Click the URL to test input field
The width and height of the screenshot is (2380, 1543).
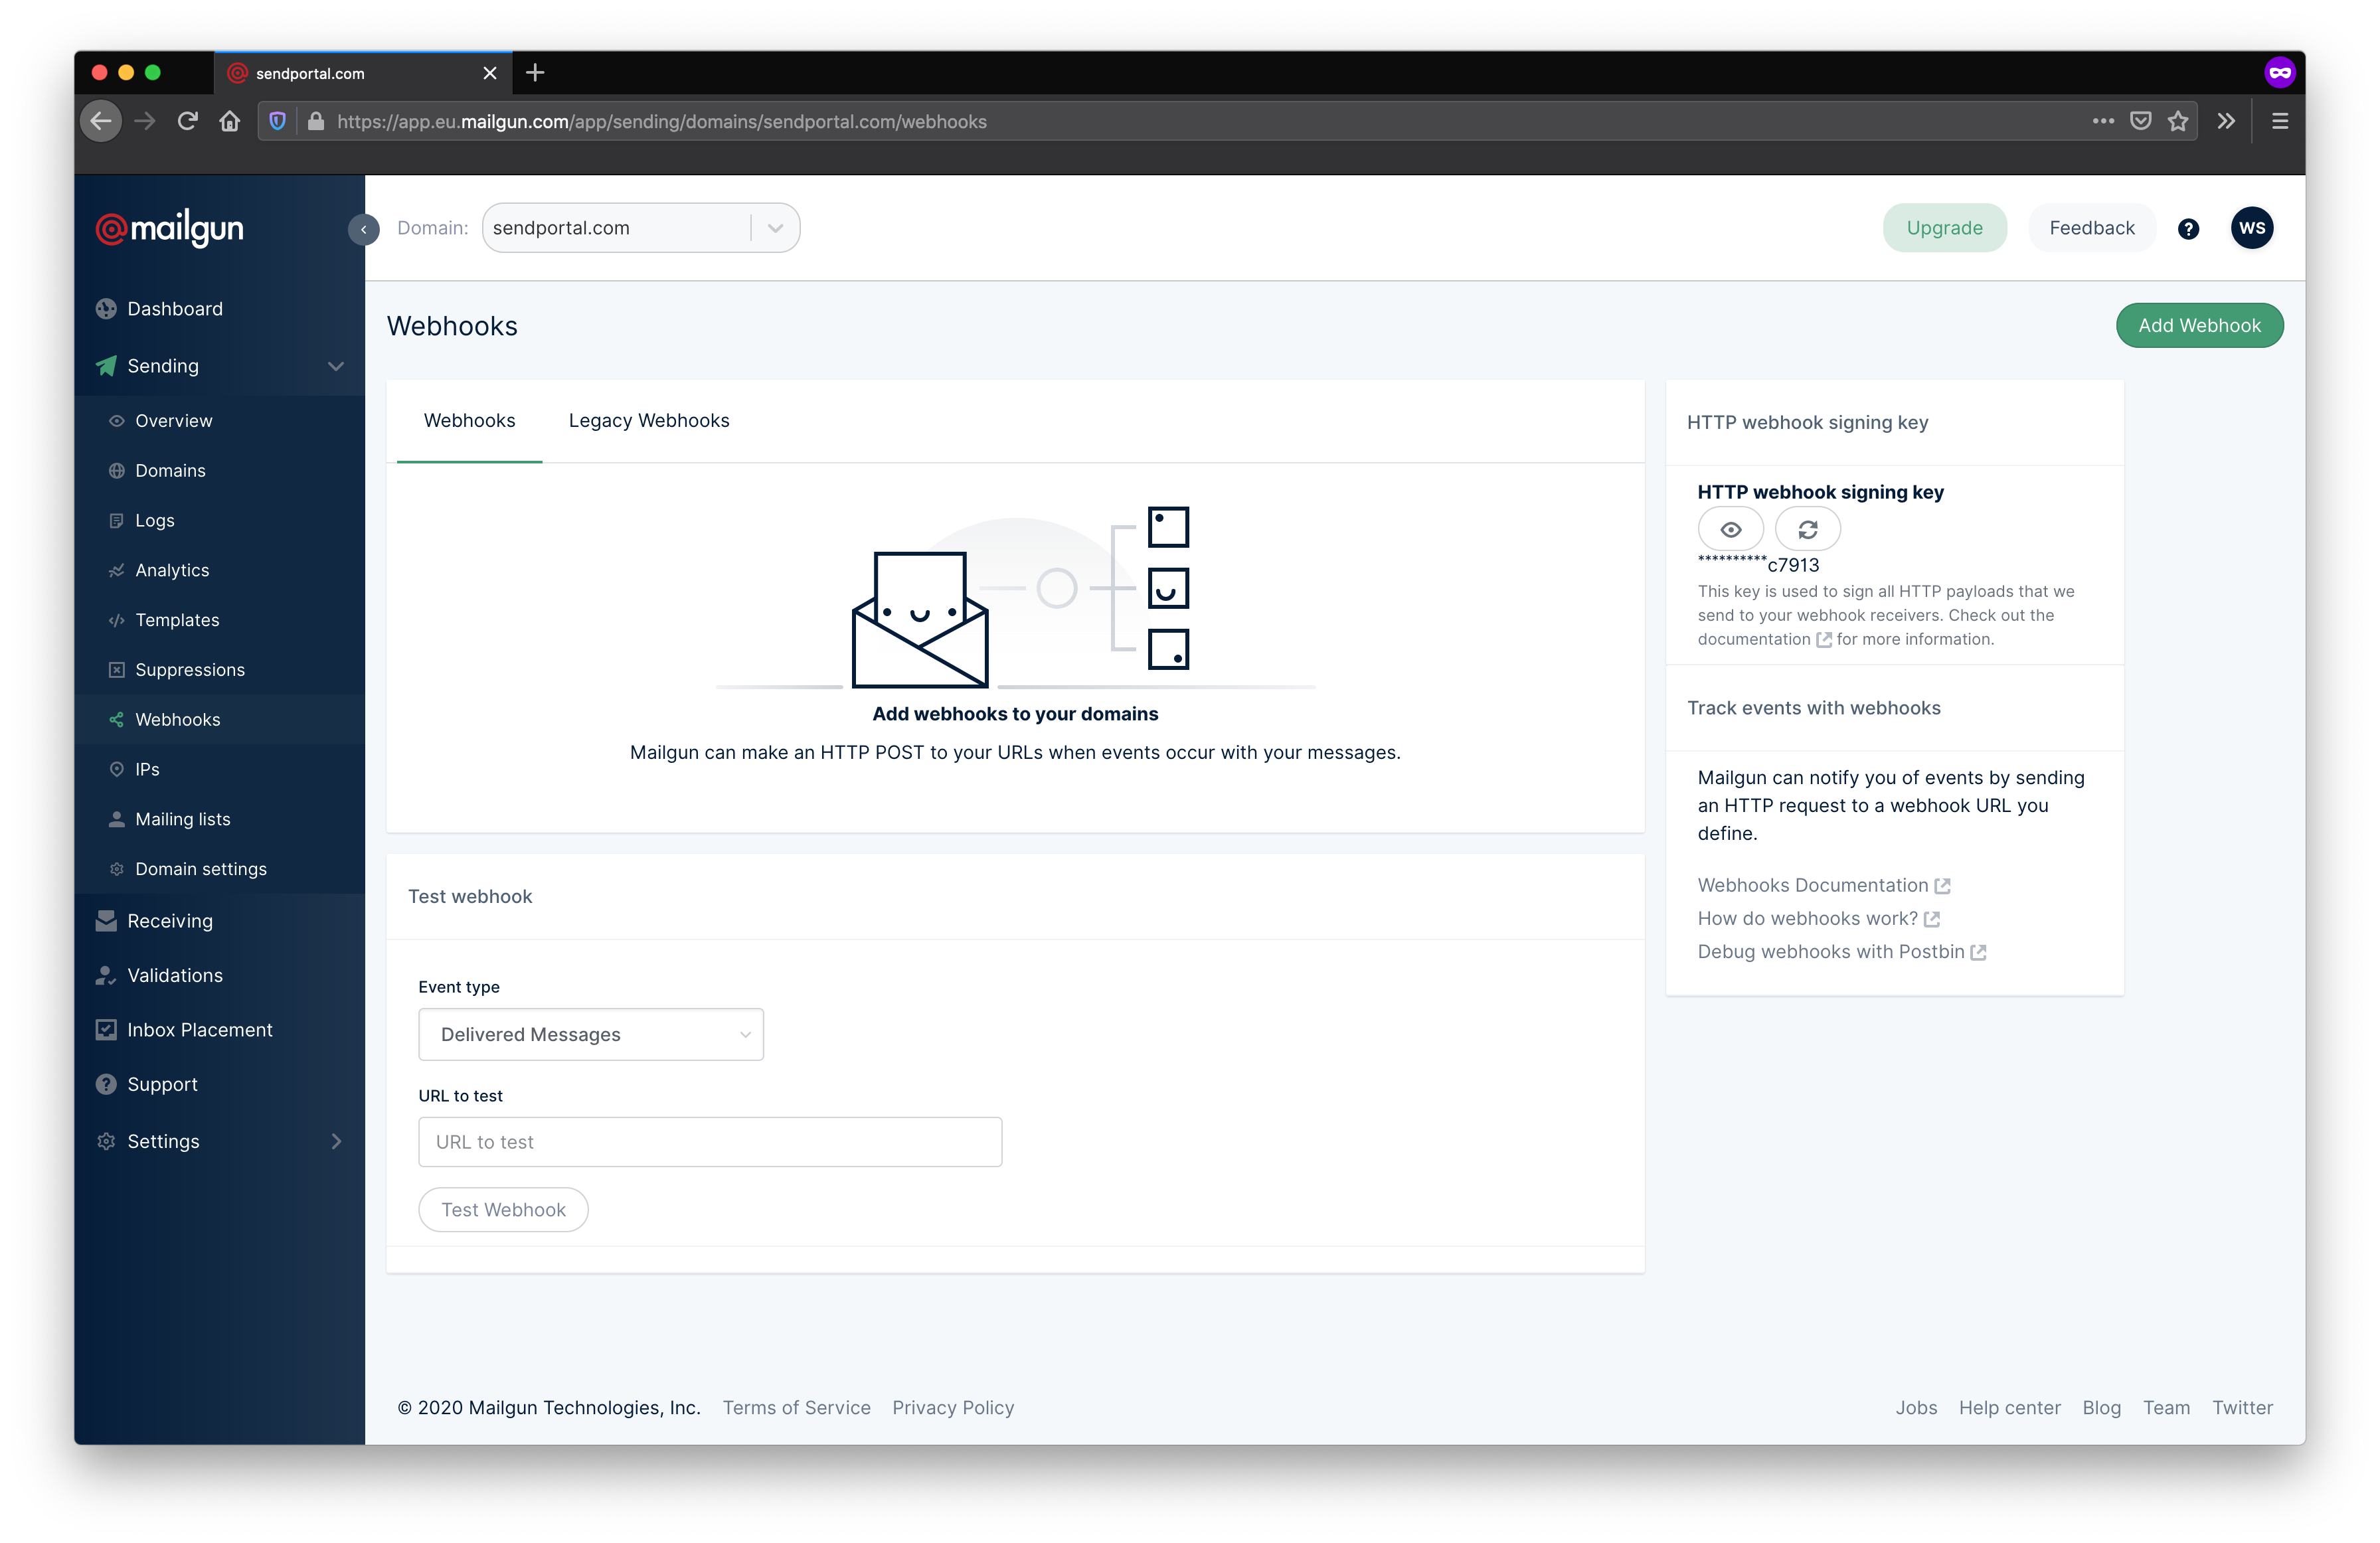(708, 1141)
